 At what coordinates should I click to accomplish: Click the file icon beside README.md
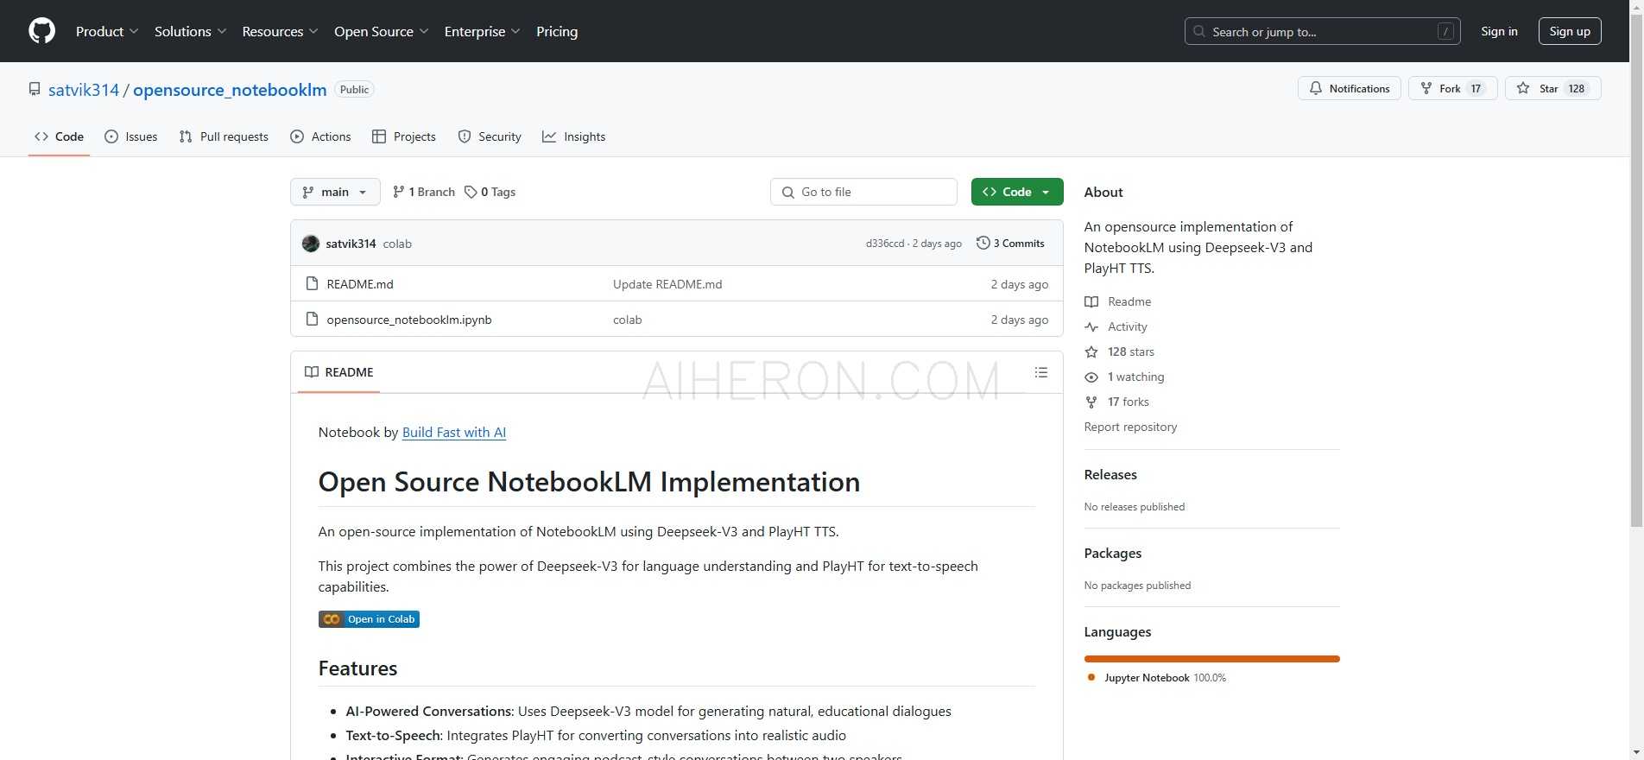[312, 283]
